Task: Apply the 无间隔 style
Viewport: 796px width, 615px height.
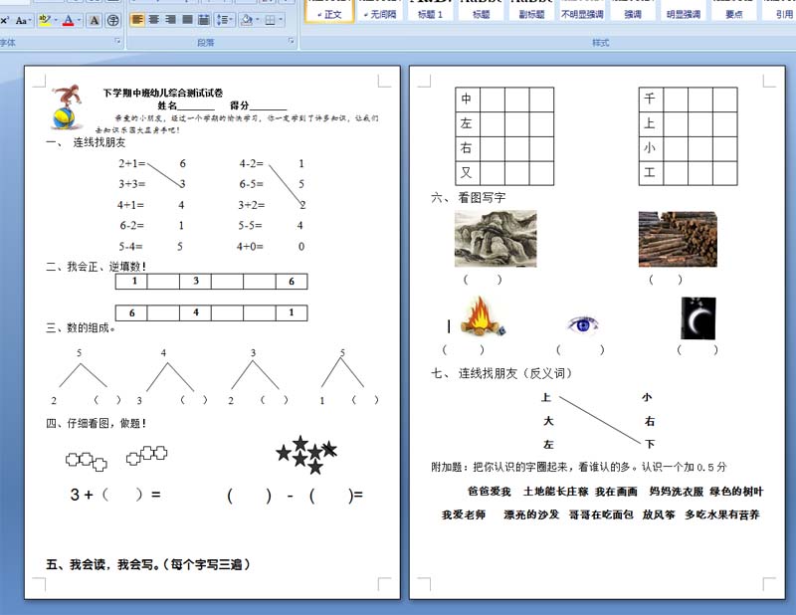Action: 380,11
